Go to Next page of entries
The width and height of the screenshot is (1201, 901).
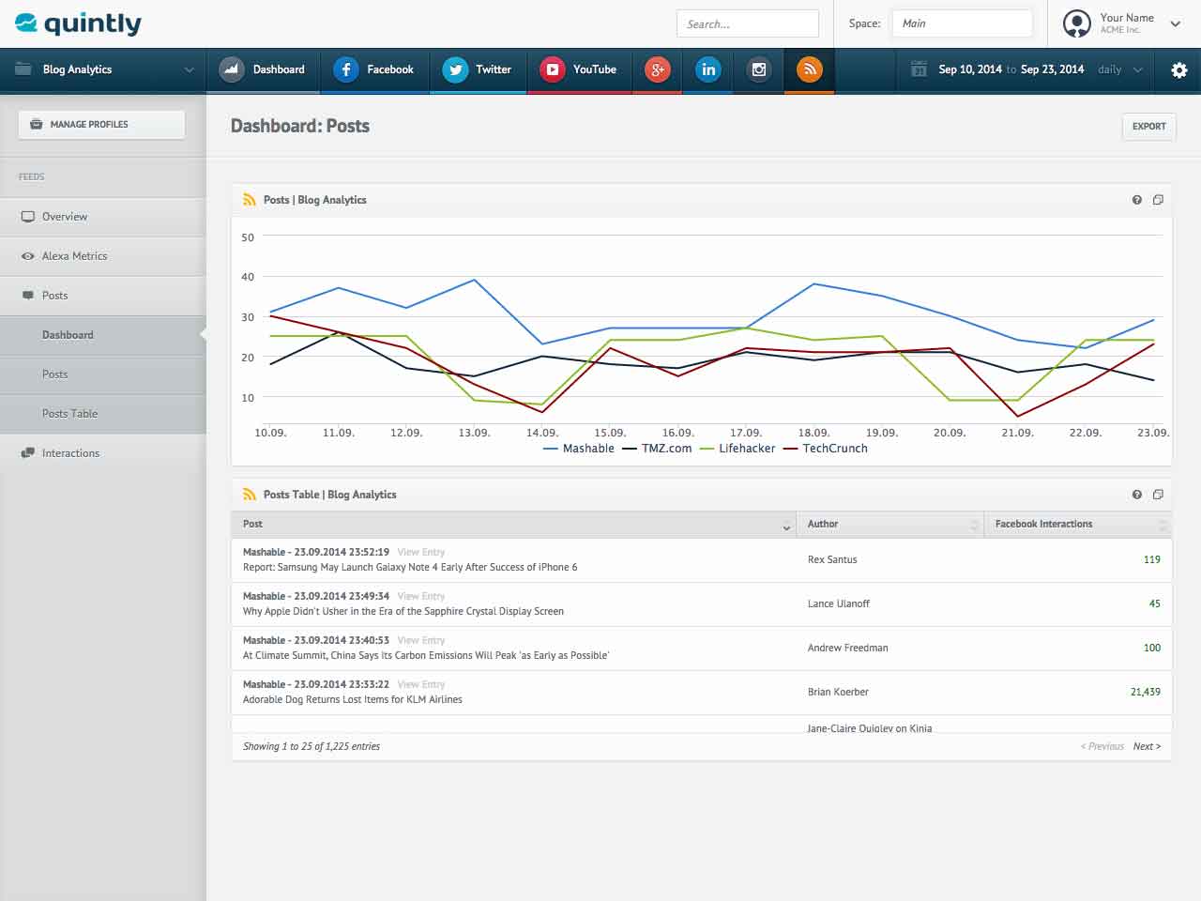(x=1147, y=747)
